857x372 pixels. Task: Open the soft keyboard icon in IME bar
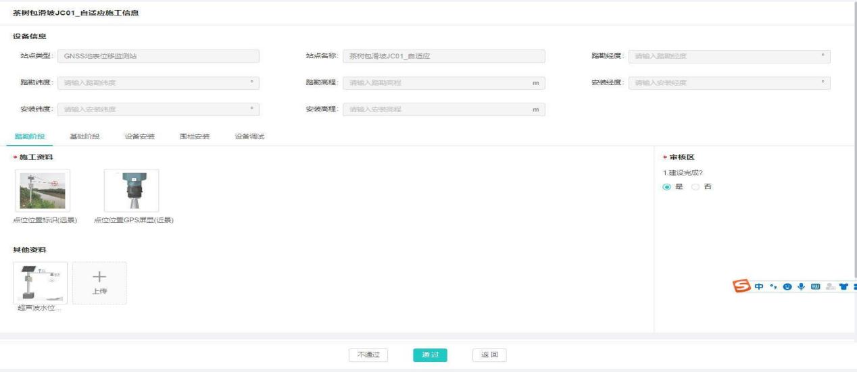click(815, 286)
